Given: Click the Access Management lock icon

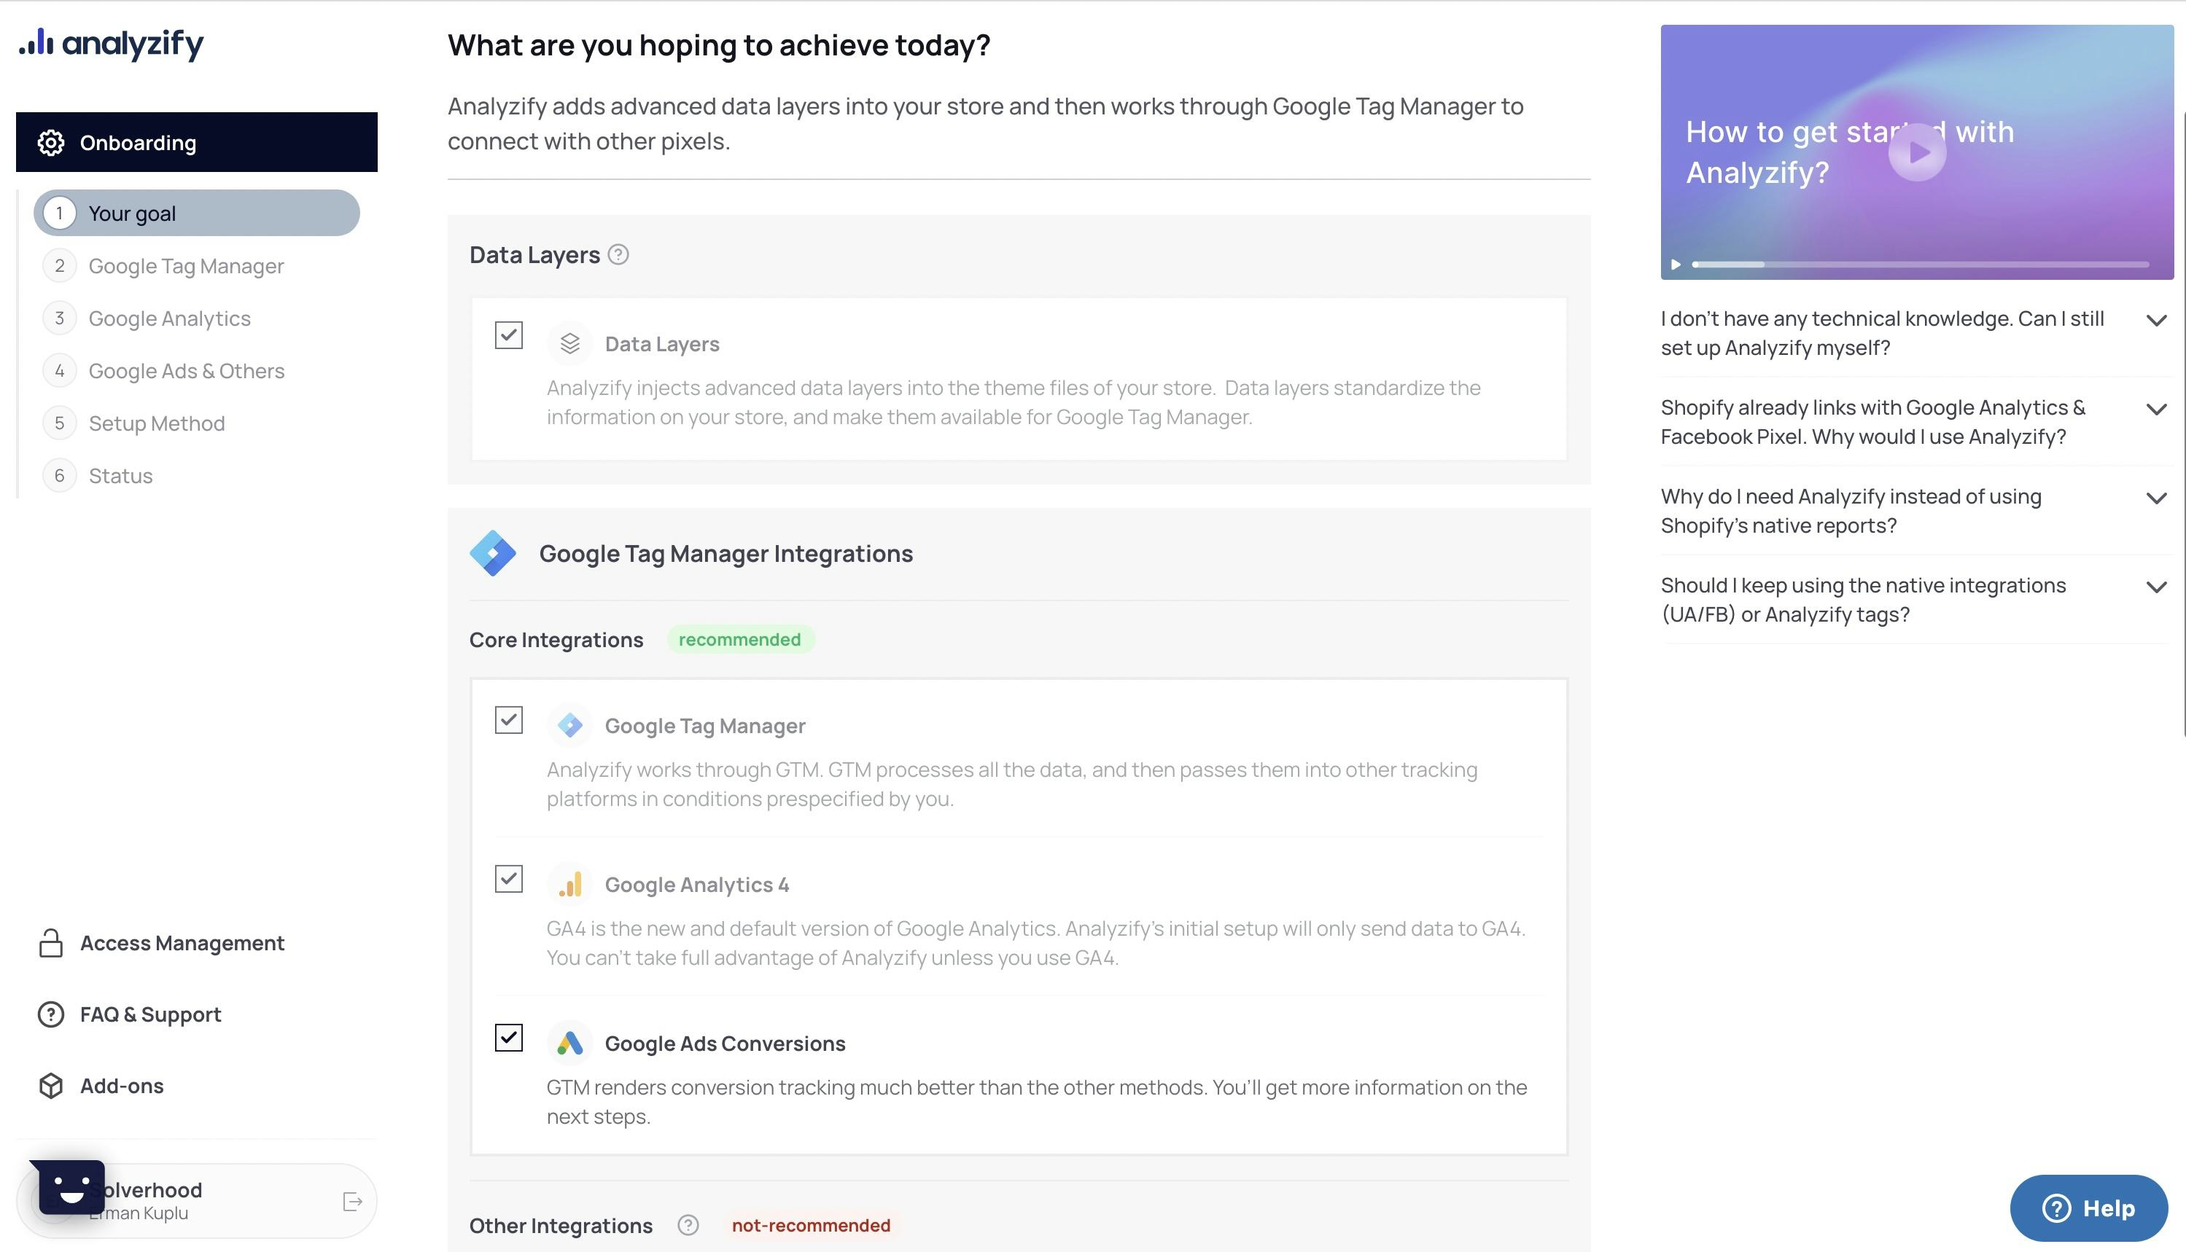Looking at the screenshot, I should (51, 943).
